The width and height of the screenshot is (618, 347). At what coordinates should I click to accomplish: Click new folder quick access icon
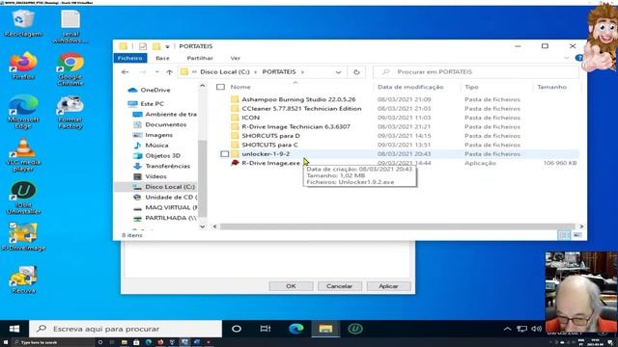156,46
